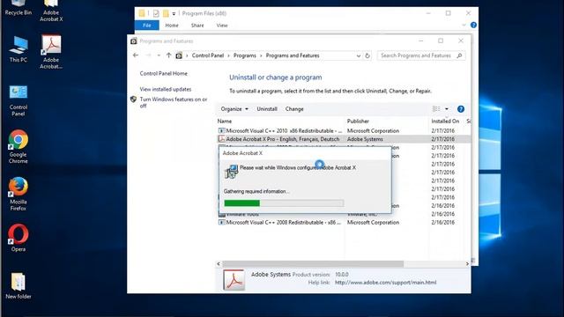Click the Up arrow in the address bar
Screen dimensions: 564x317
(x=168, y=55)
